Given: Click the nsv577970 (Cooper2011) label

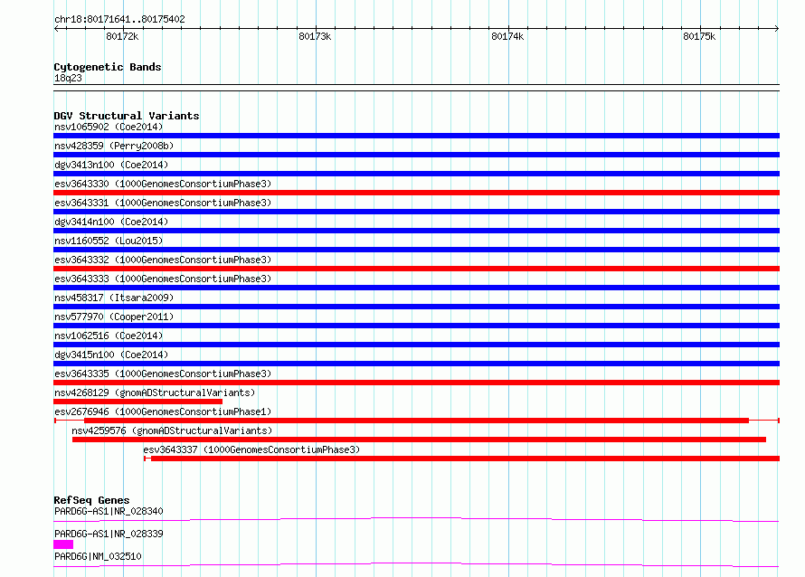Looking at the screenshot, I should (x=114, y=317).
